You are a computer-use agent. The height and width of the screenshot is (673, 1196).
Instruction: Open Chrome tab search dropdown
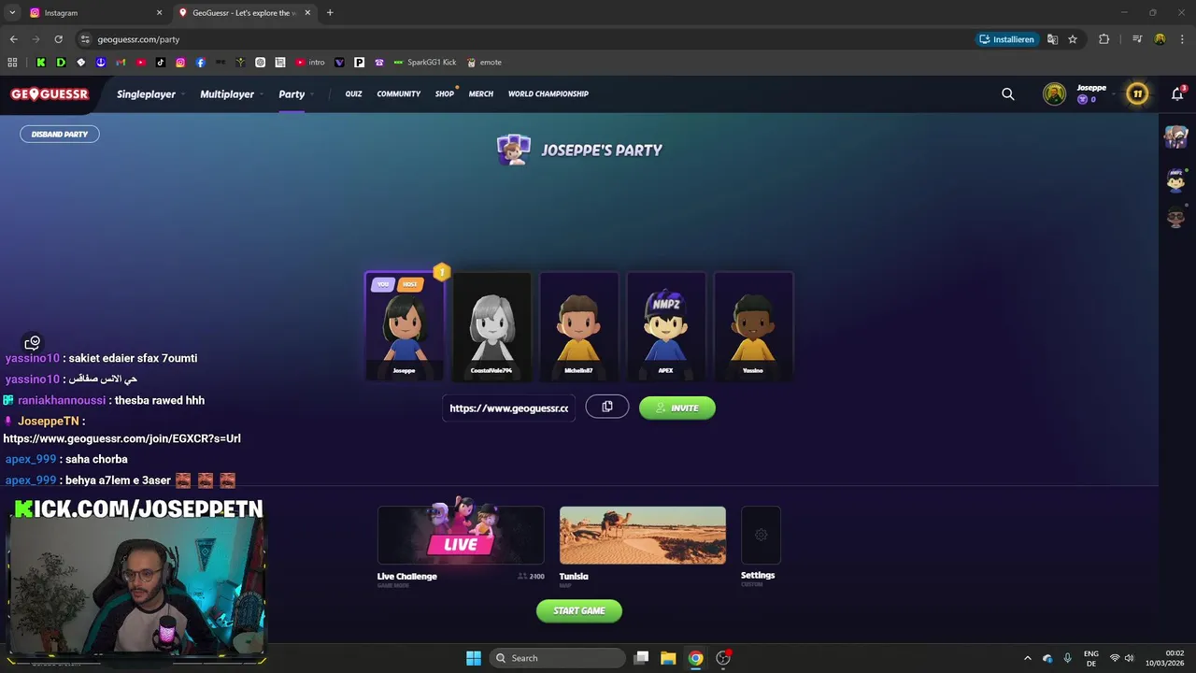click(12, 13)
